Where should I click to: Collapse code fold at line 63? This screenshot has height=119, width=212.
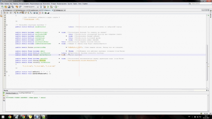coord(7,72)
